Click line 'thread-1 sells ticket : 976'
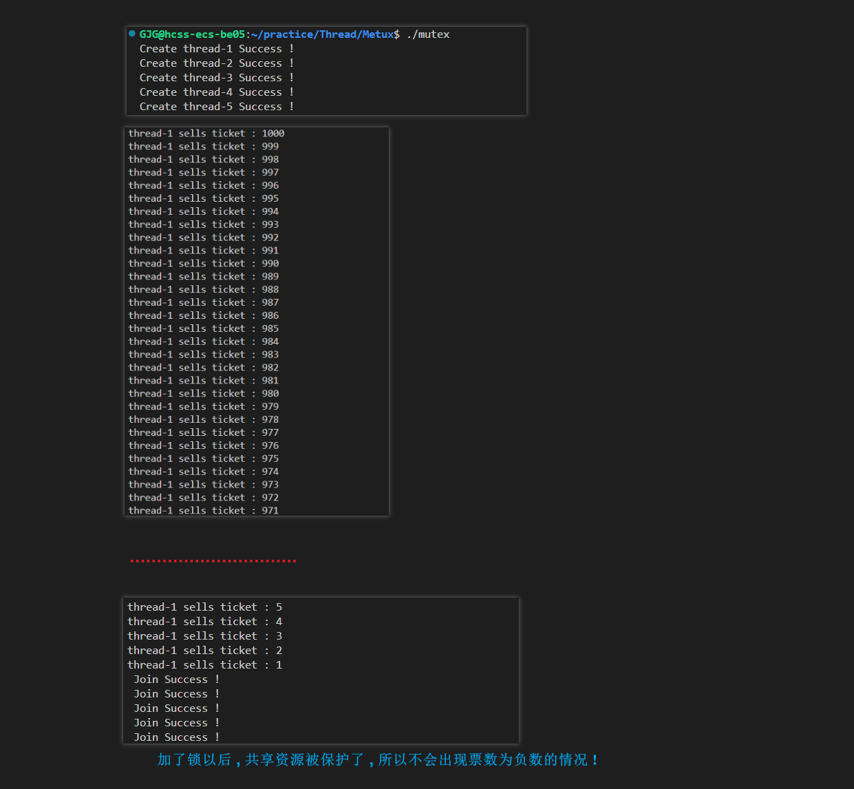Image resolution: width=854 pixels, height=789 pixels. click(x=204, y=446)
